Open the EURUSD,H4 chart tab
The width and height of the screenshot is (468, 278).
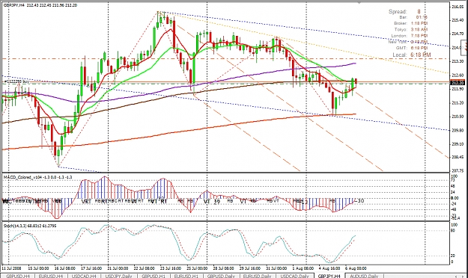pyautogui.click(x=51, y=276)
